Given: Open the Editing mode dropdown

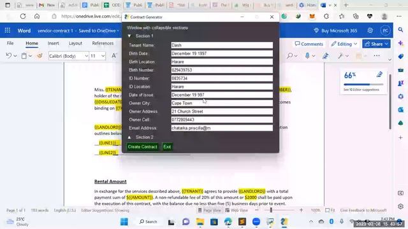Looking at the screenshot, I should coord(344,44).
